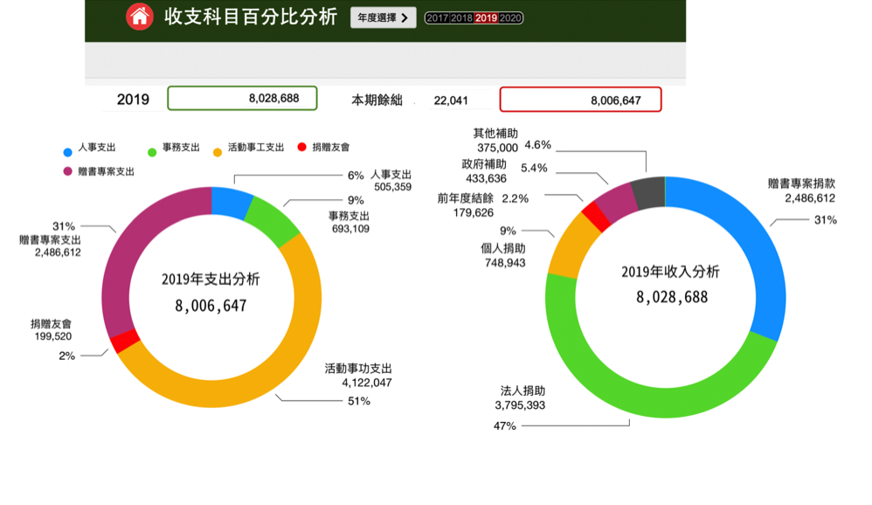Click the red home icon
Image resolution: width=872 pixels, height=505 pixels.
tap(140, 17)
